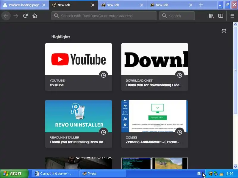Click the tray icon beside the clock
The width and height of the screenshot is (238, 178).
click(x=221, y=174)
